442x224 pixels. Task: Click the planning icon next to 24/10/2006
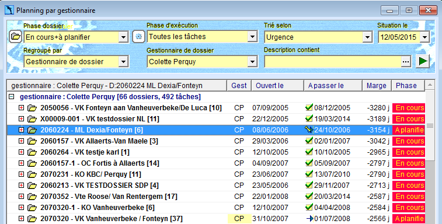(x=309, y=129)
